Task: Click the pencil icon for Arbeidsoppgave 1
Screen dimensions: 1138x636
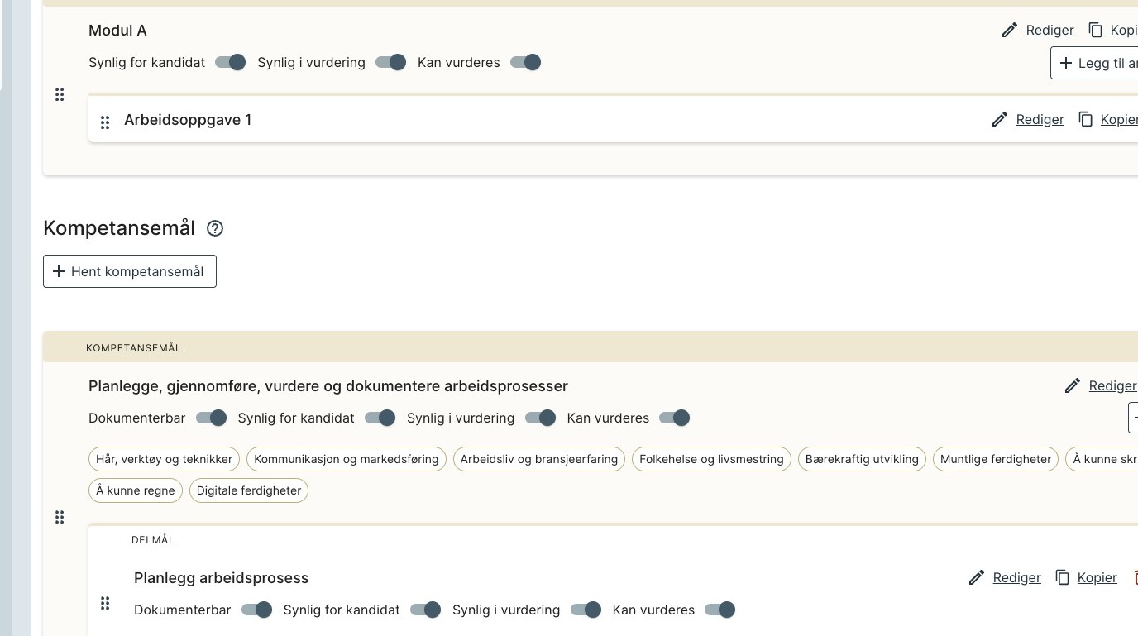Action: (999, 120)
